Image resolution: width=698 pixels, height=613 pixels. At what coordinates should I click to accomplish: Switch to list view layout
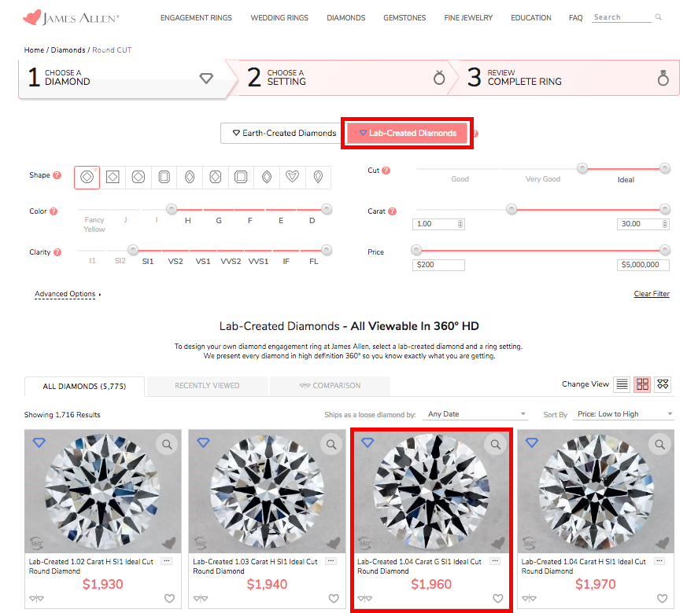pyautogui.click(x=622, y=384)
